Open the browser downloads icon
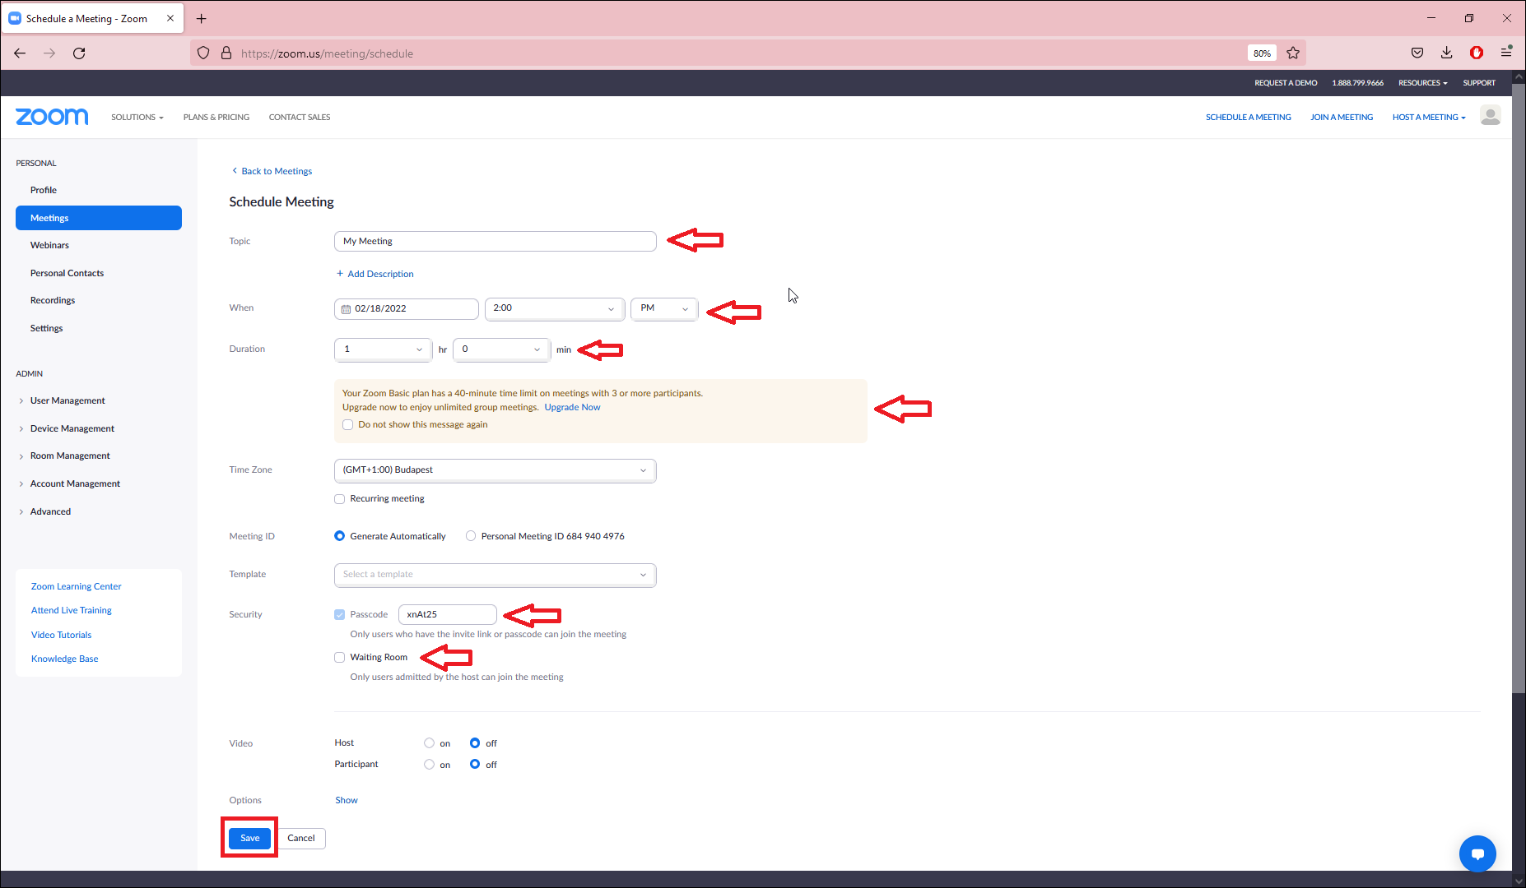Screen dimensions: 1526x888 tap(1446, 53)
